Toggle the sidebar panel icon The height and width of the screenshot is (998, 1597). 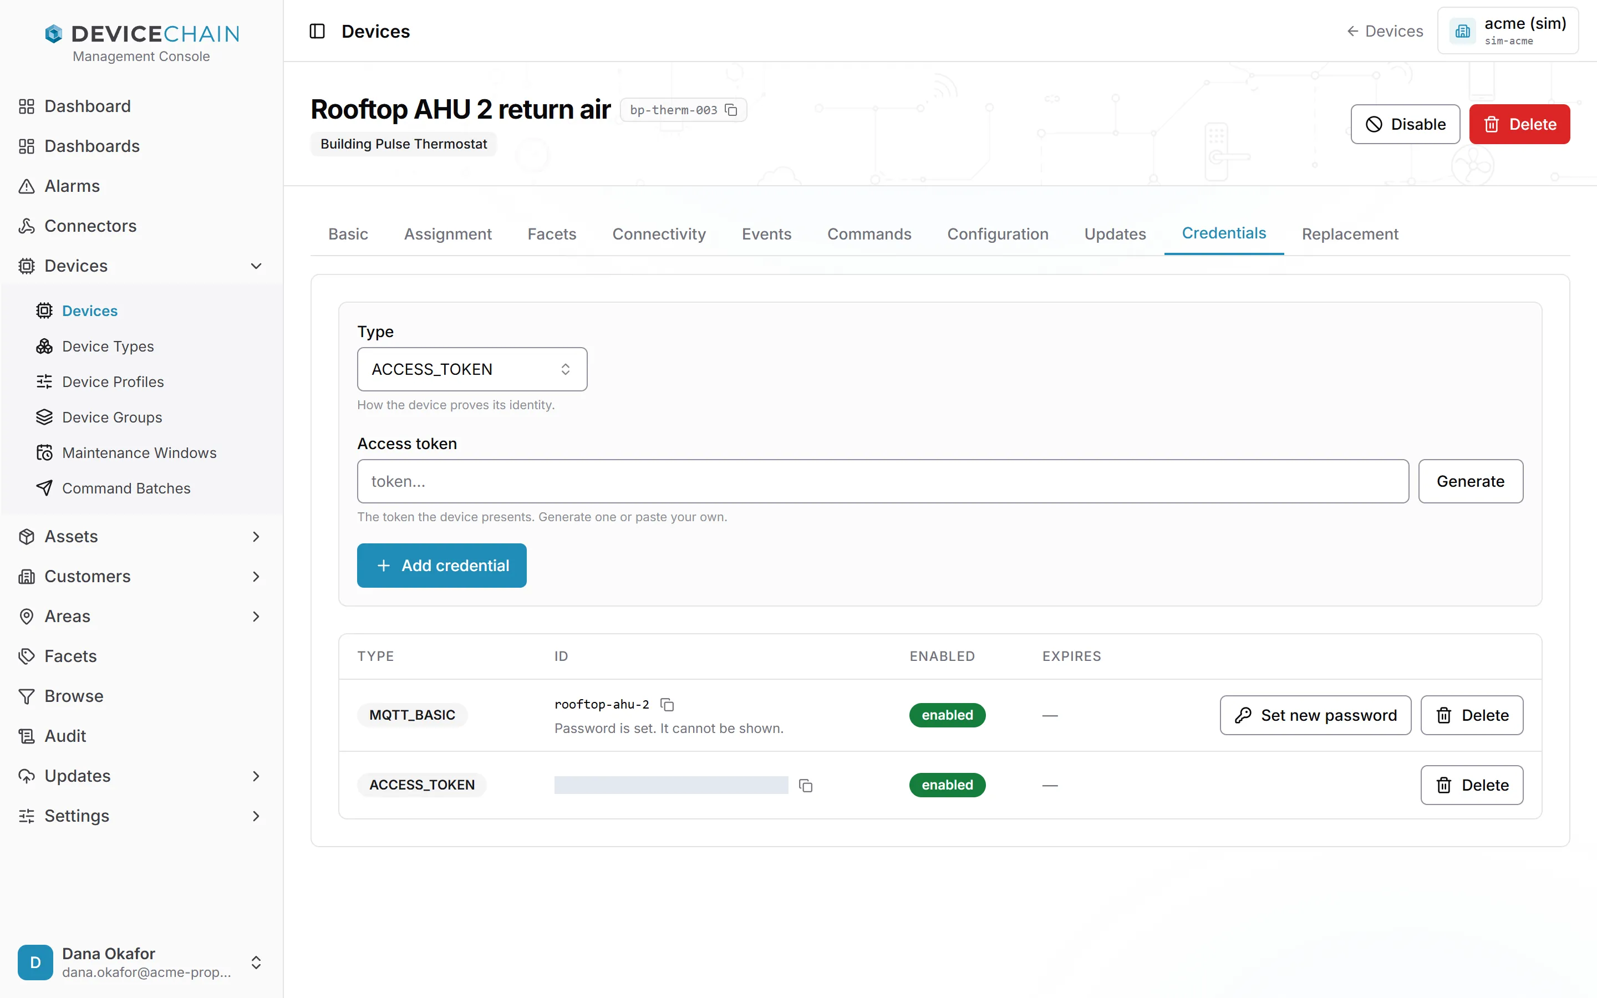317,31
